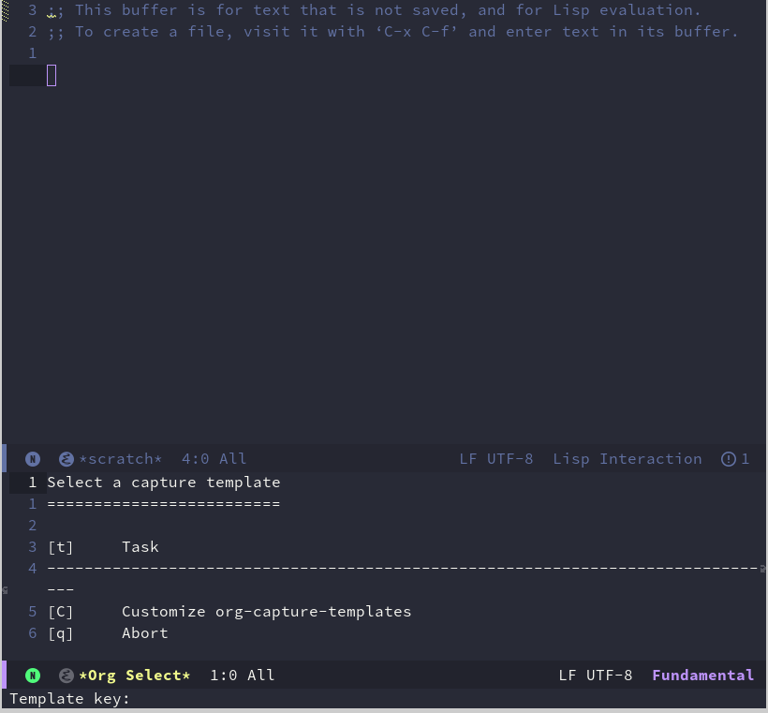Click the green Normal state icon in Org Select modeline
This screenshot has width=768, height=713.
33,676
